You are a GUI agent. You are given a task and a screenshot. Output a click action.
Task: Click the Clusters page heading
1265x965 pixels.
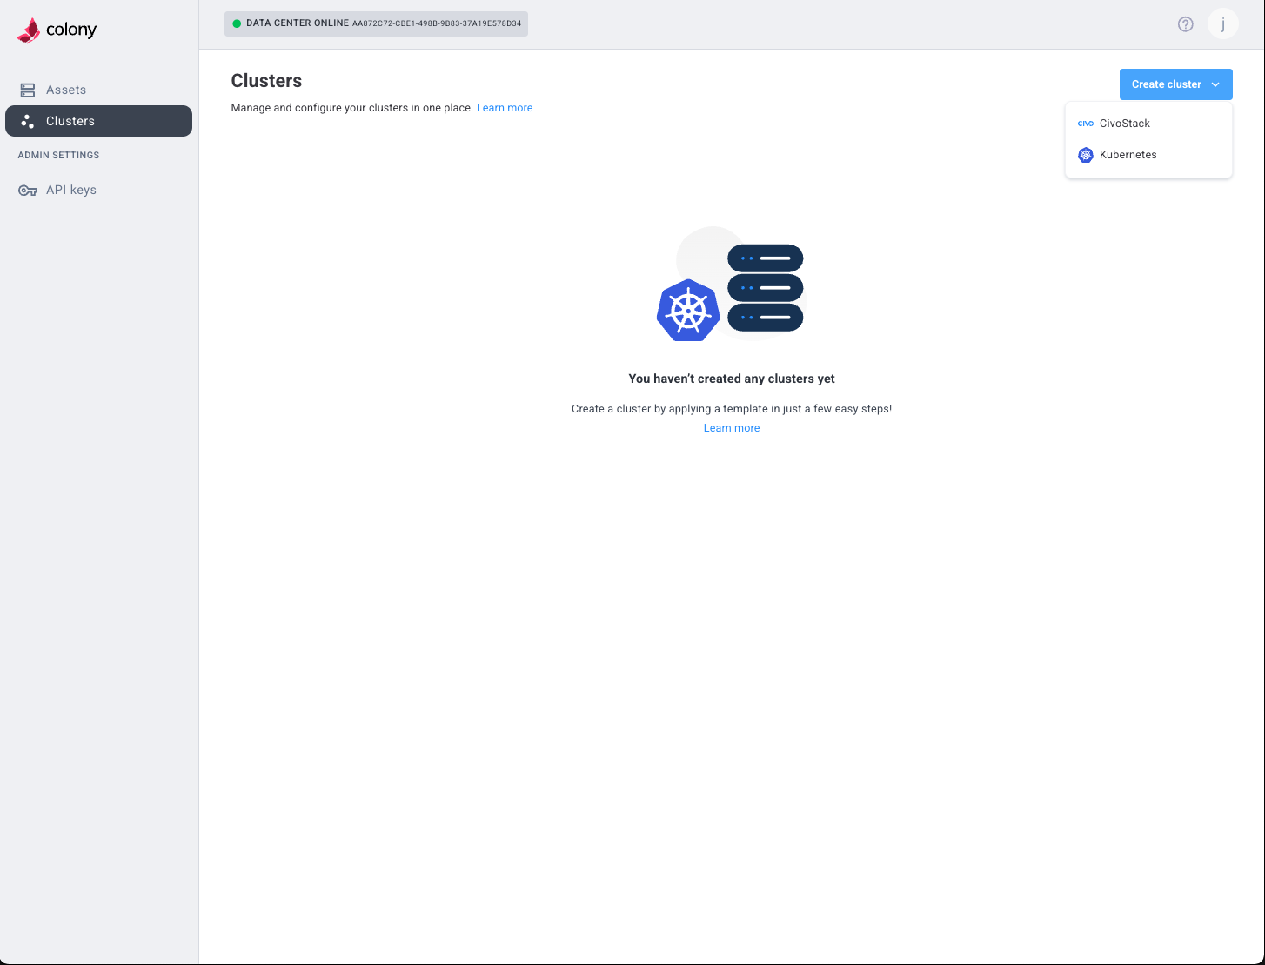[x=266, y=81]
